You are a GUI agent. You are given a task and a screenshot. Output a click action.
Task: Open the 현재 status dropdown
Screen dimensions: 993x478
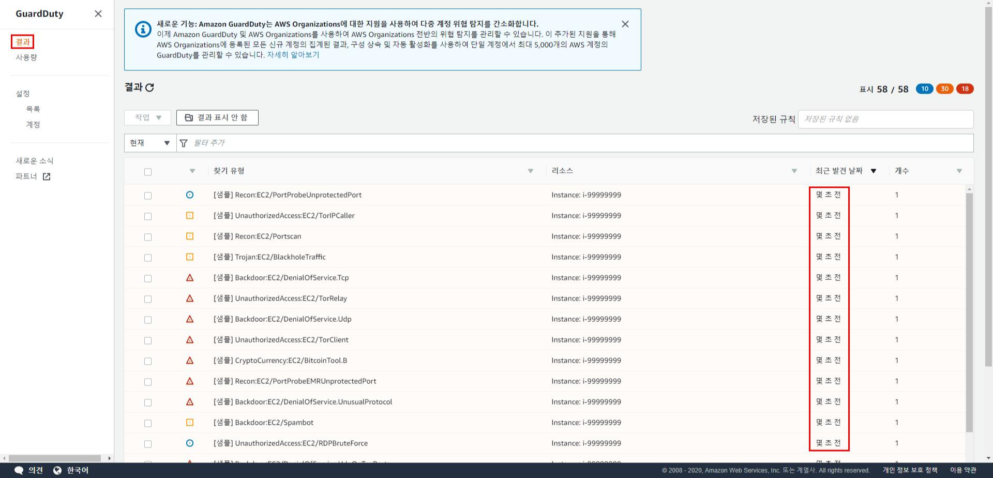(150, 143)
